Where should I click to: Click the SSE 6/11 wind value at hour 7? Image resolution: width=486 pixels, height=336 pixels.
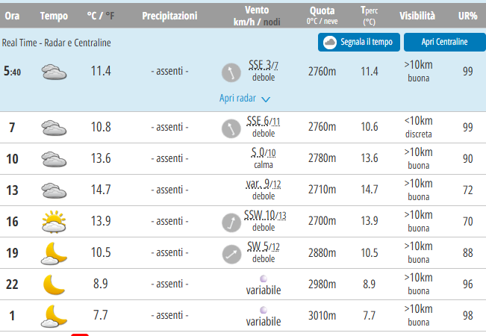tap(263, 122)
